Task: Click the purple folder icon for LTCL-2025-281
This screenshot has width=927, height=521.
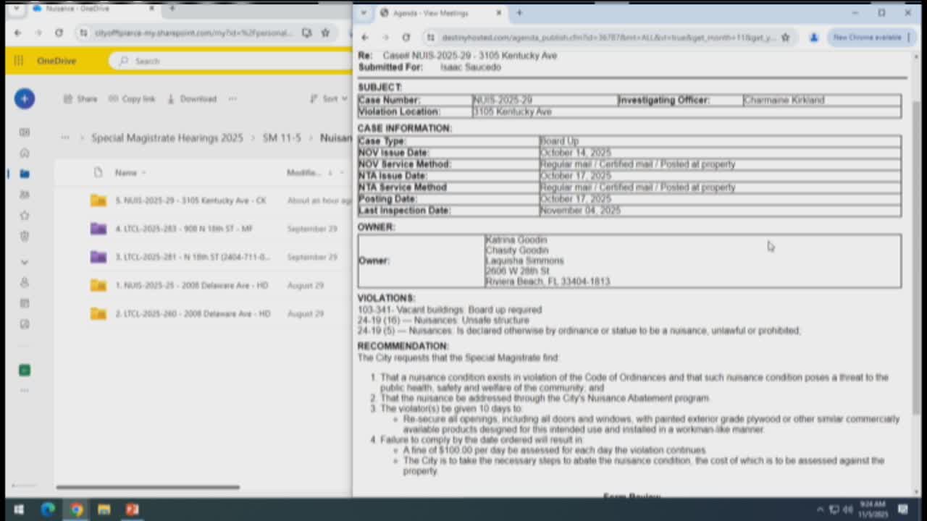Action: (x=98, y=257)
